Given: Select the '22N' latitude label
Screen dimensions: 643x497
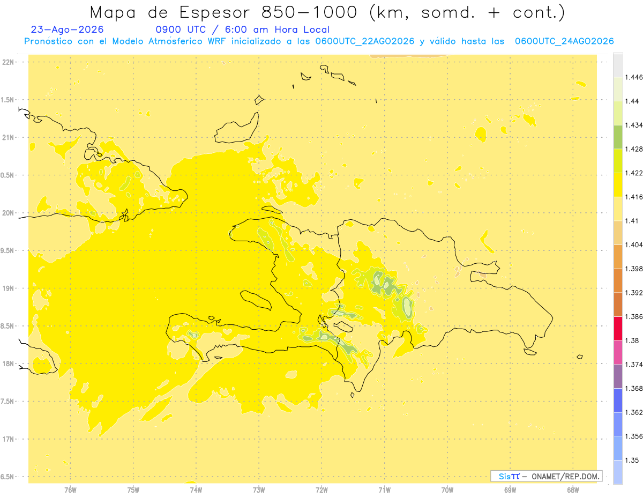Looking at the screenshot, I should point(9,62).
